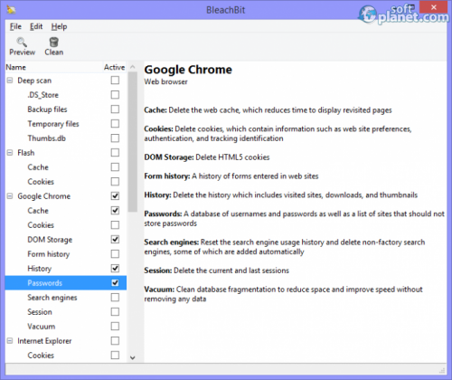Select the History tree item

[x=40, y=269]
